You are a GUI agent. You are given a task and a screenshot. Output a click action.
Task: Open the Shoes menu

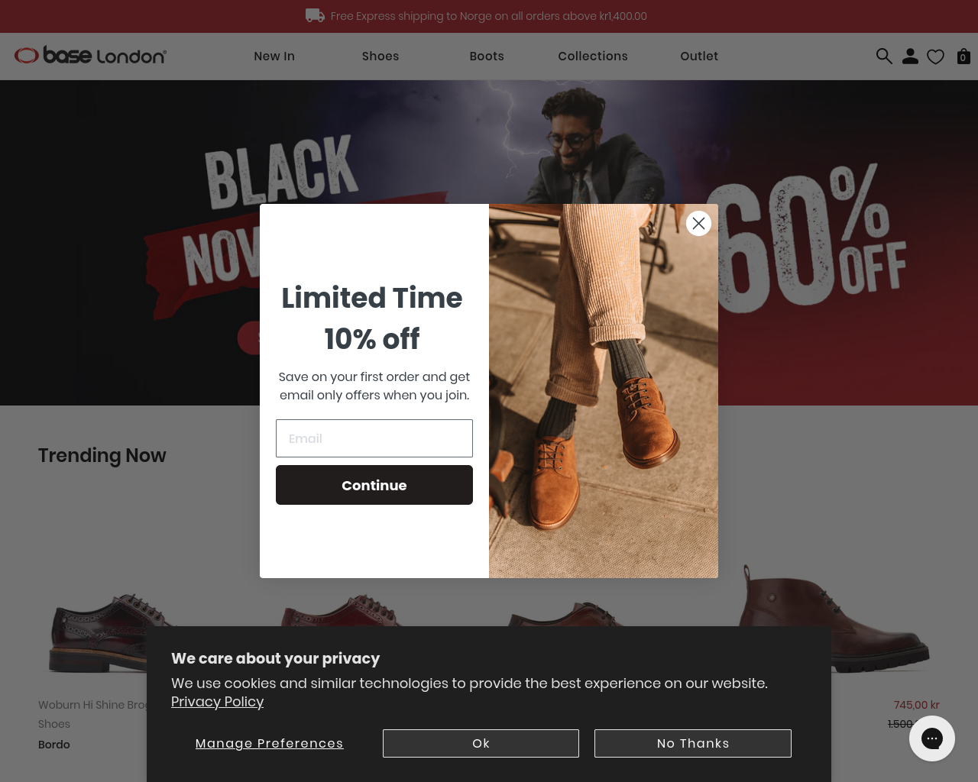[381, 57]
